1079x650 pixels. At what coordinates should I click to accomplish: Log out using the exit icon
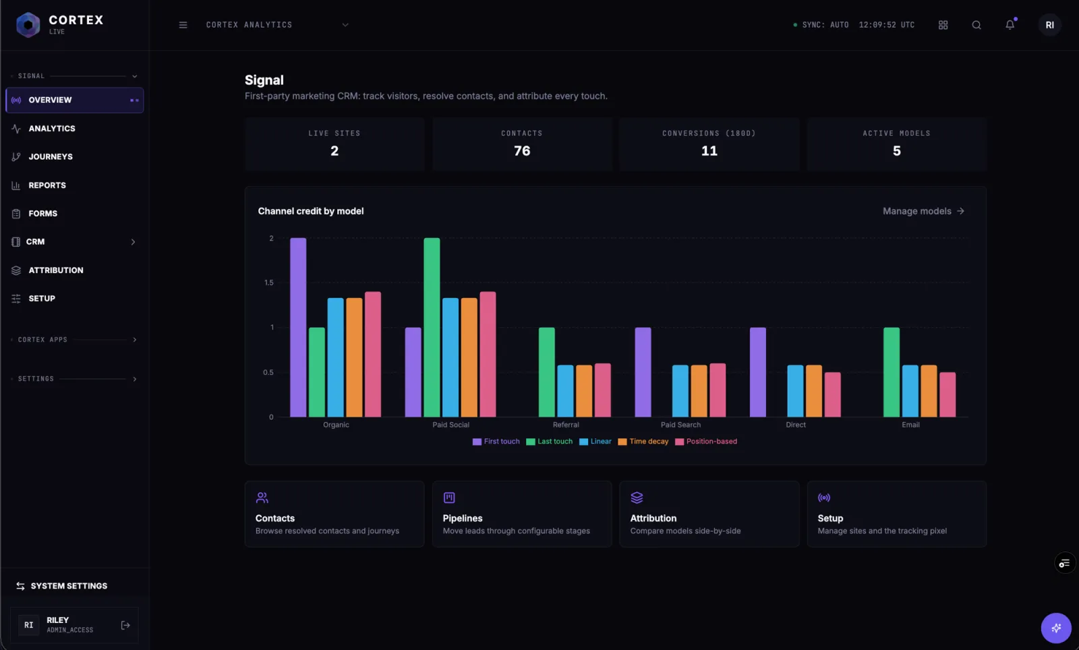click(x=125, y=625)
